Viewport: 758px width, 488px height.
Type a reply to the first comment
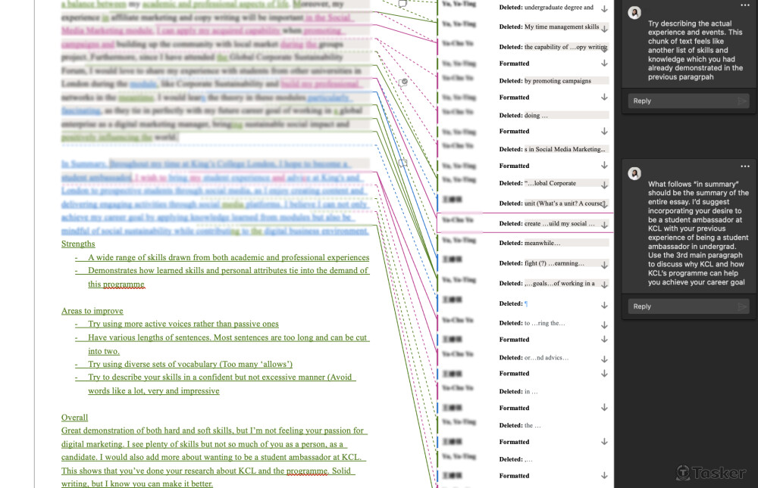coord(680,101)
